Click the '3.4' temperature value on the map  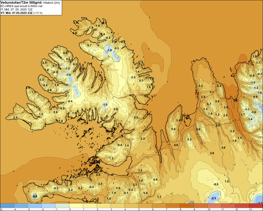[x=178, y=120]
